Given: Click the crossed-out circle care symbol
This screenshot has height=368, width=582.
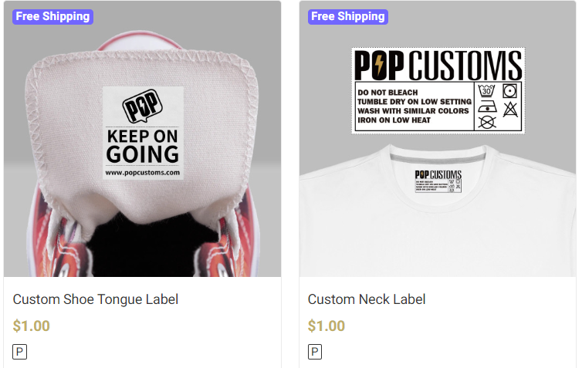Looking at the screenshot, I should [487, 122].
